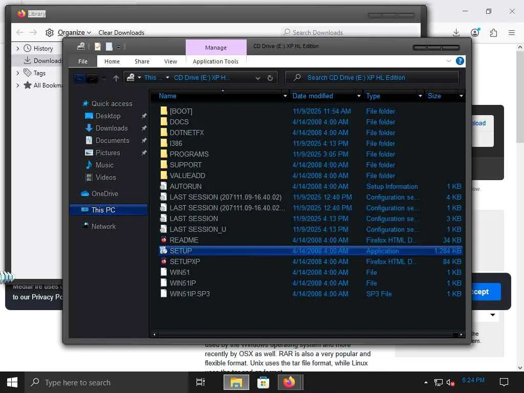Open the SETUP application file icon

(163, 250)
